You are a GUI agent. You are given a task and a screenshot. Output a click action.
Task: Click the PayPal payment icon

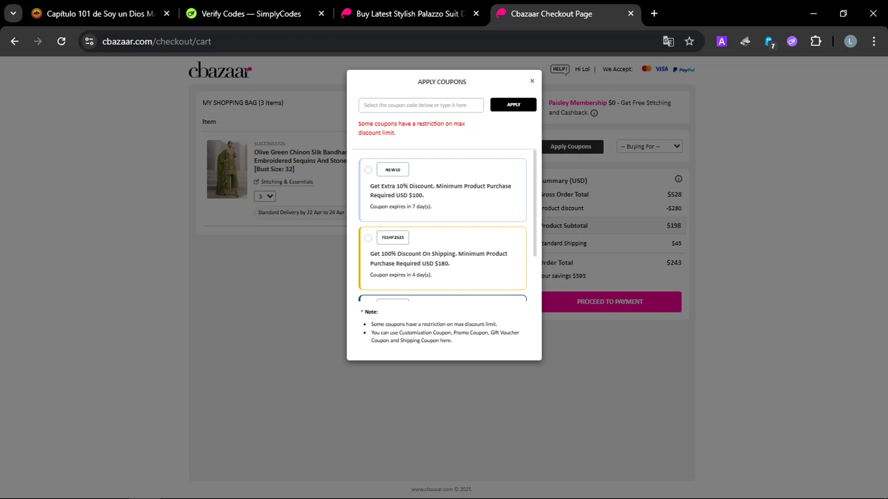point(684,70)
